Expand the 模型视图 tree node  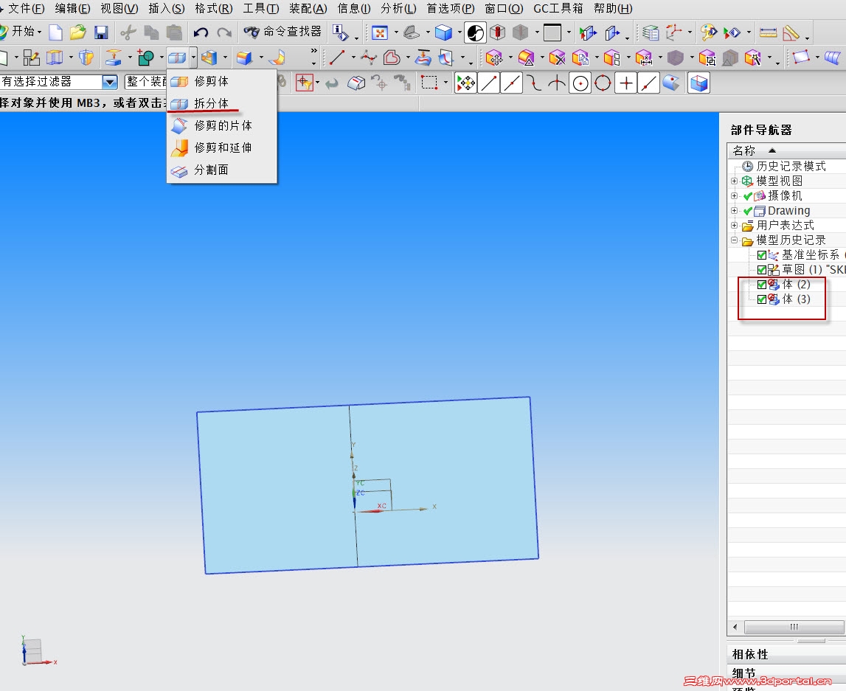pyautogui.click(x=735, y=181)
